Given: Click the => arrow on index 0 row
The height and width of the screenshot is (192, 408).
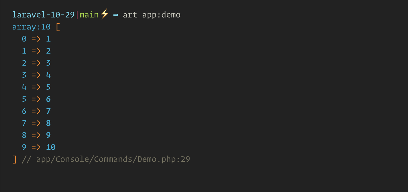Looking at the screenshot, I should [x=36, y=39].
